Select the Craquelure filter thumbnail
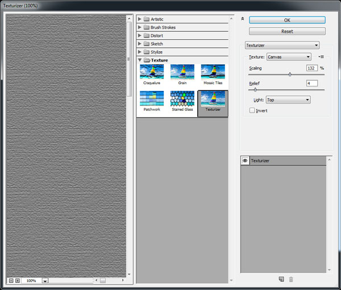This screenshot has width=341, height=290. click(x=152, y=72)
